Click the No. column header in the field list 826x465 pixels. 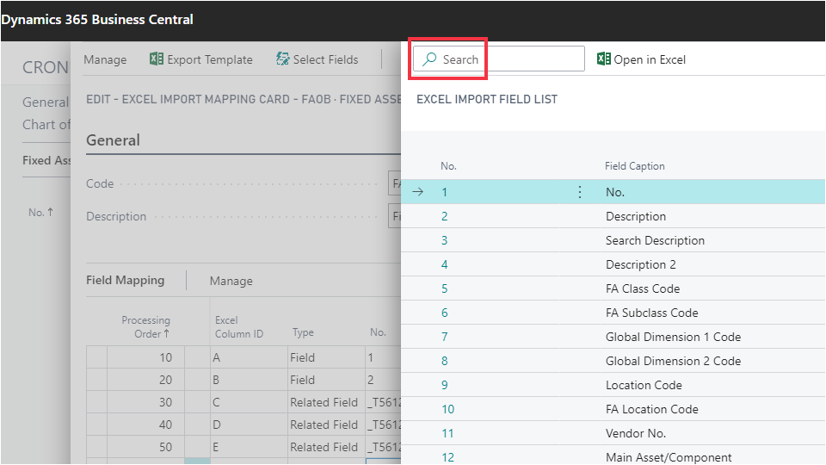point(448,166)
